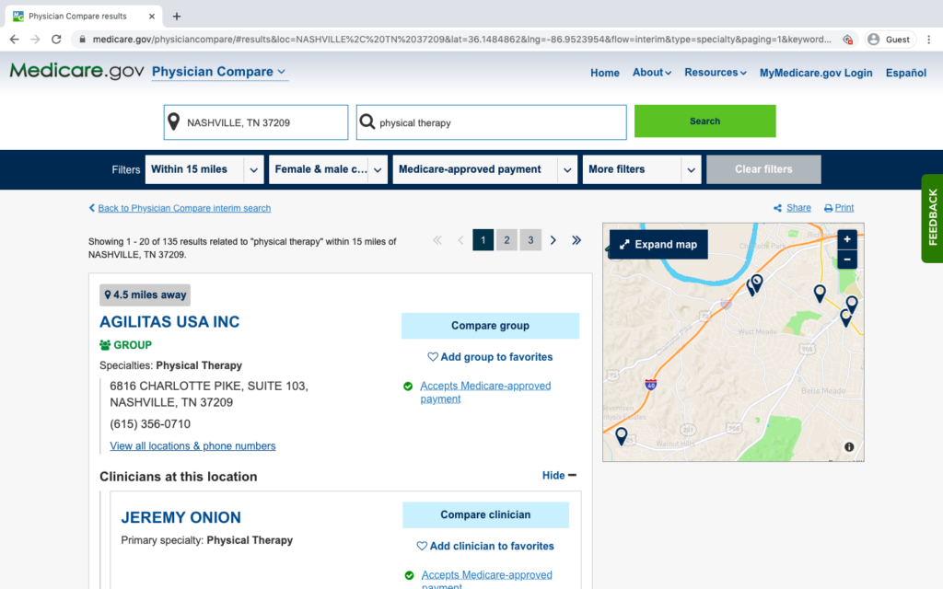The image size is (943, 589).
Task: Open the Female & male clinicians dropdown
Action: click(x=329, y=169)
